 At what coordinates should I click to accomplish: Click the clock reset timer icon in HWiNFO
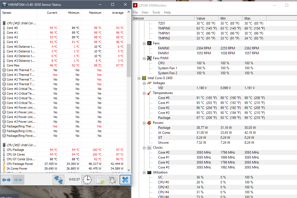87,180
